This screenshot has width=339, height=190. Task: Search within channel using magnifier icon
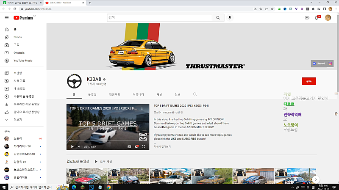(x=195, y=94)
